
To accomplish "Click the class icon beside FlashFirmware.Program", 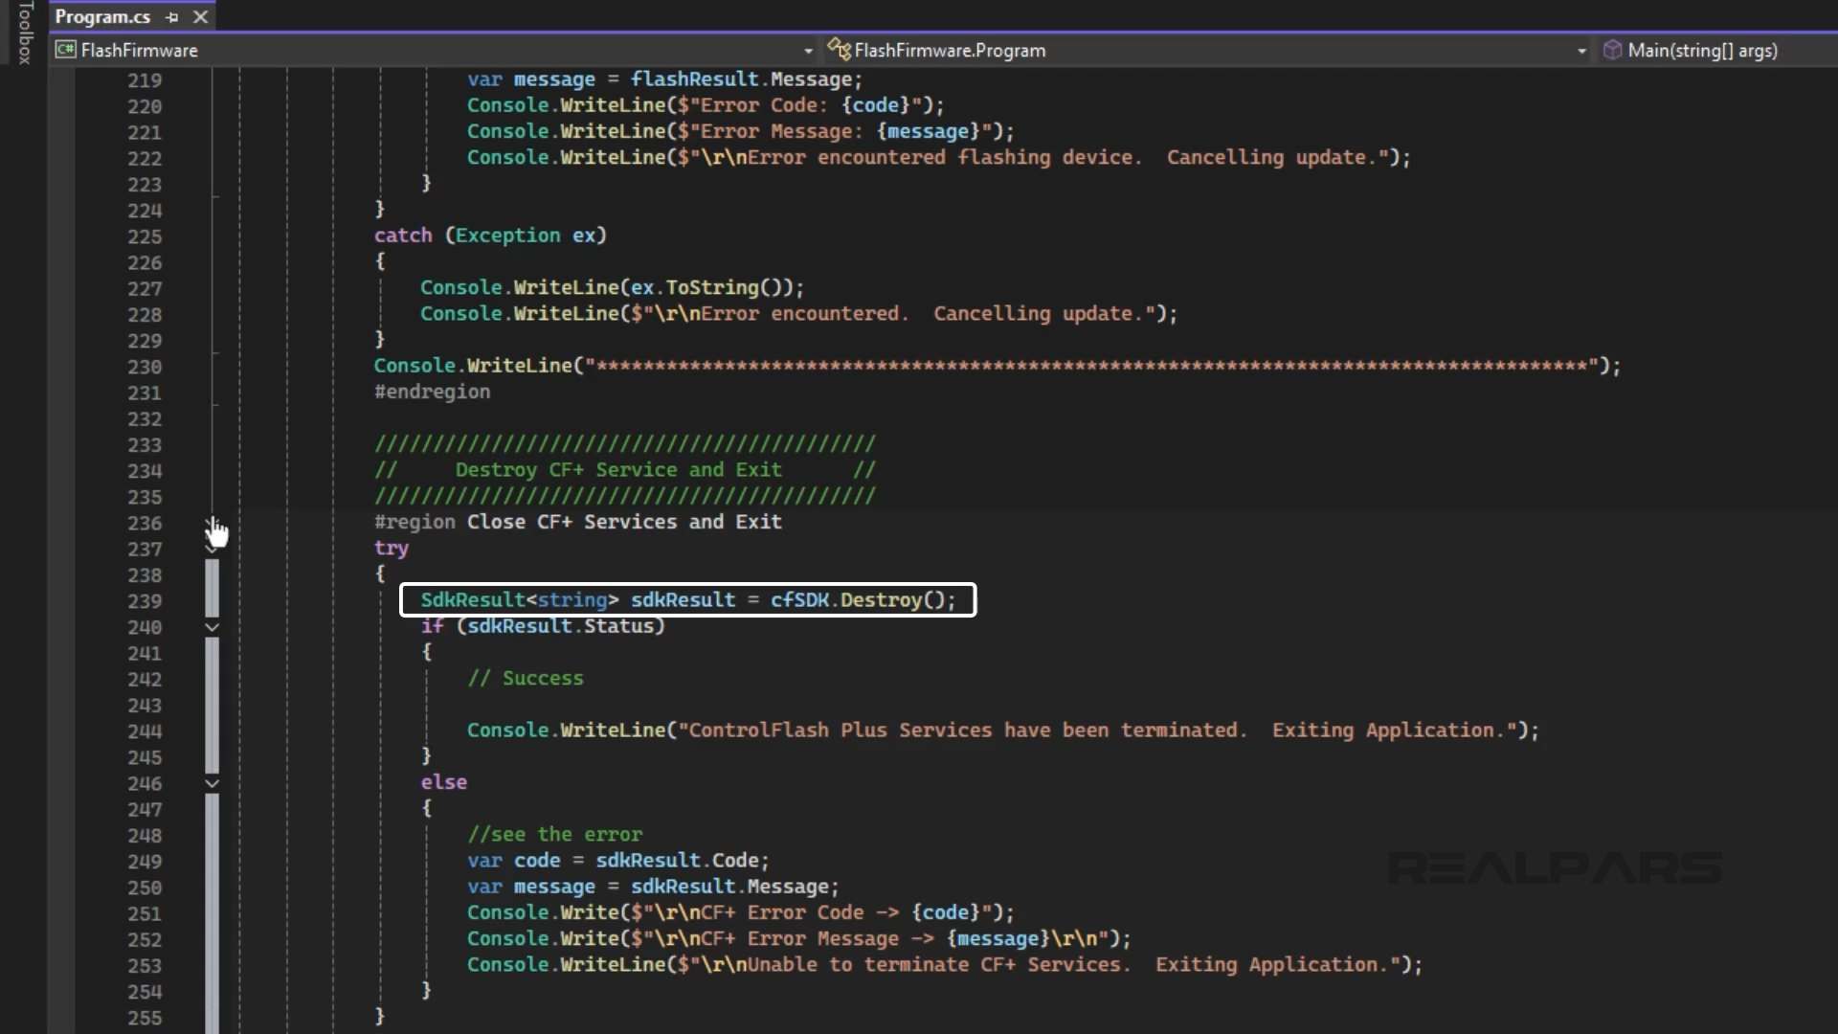I will (839, 49).
